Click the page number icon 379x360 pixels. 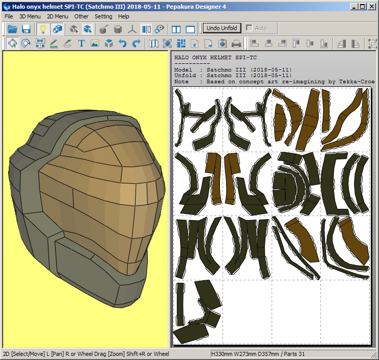pyautogui.click(x=195, y=43)
